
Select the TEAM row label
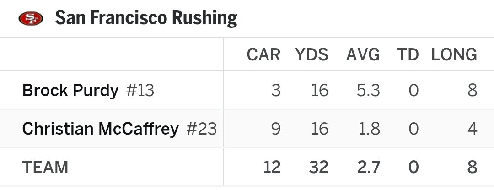click(45, 168)
